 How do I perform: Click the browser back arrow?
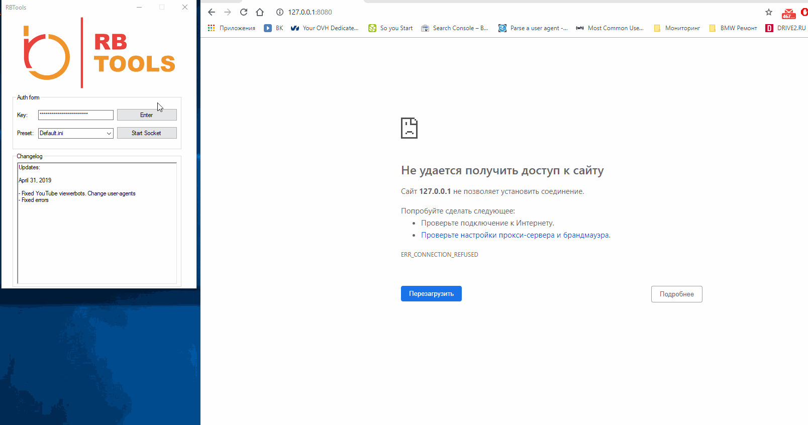pyautogui.click(x=212, y=12)
